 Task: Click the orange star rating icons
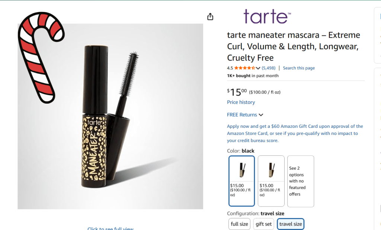tap(244, 68)
